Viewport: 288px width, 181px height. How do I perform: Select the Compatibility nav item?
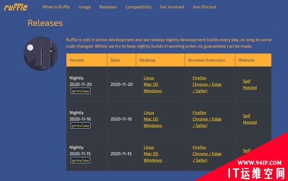pos(139,7)
